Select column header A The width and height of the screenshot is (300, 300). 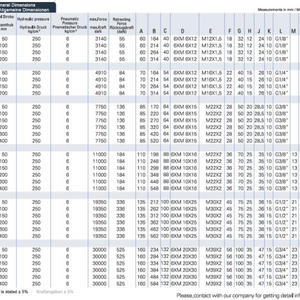(x=141, y=31)
